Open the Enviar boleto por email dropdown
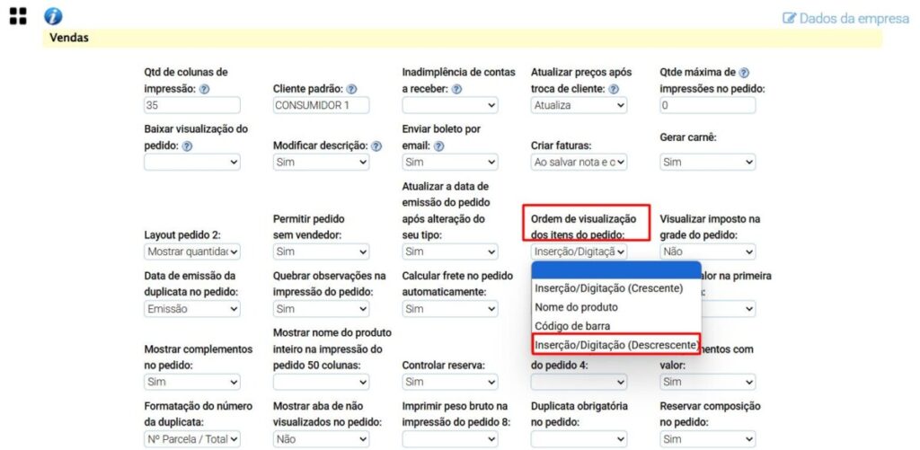920x450 pixels. (450, 162)
